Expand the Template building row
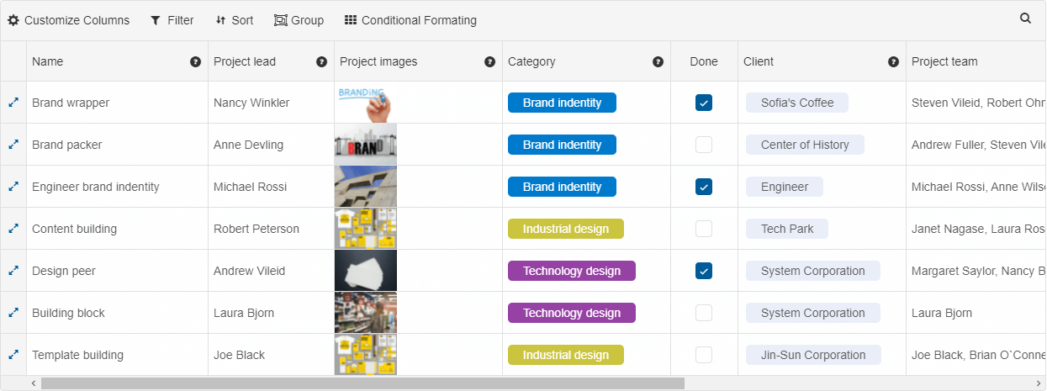Viewport: 1047px width, 391px height. (13, 355)
